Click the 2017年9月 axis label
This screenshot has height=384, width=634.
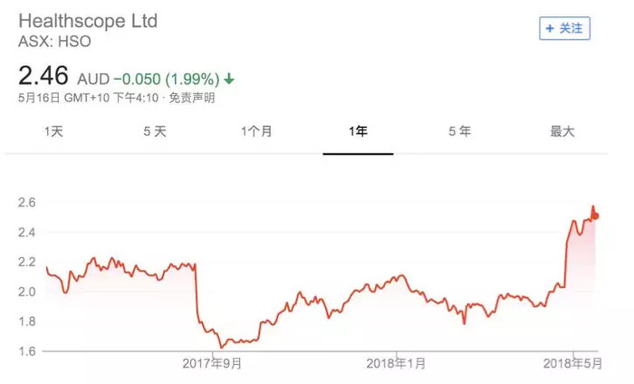point(212,363)
